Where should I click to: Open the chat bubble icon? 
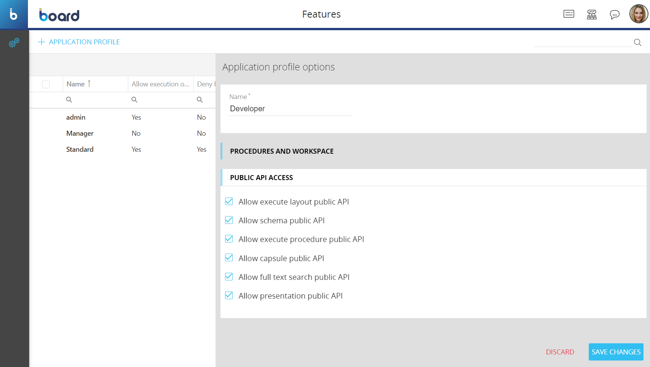coord(614,15)
